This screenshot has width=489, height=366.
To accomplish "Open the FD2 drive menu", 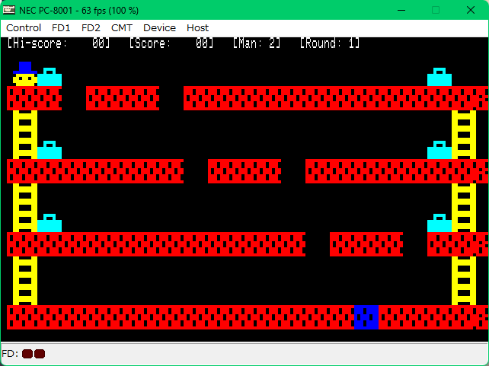I will [x=91, y=27].
